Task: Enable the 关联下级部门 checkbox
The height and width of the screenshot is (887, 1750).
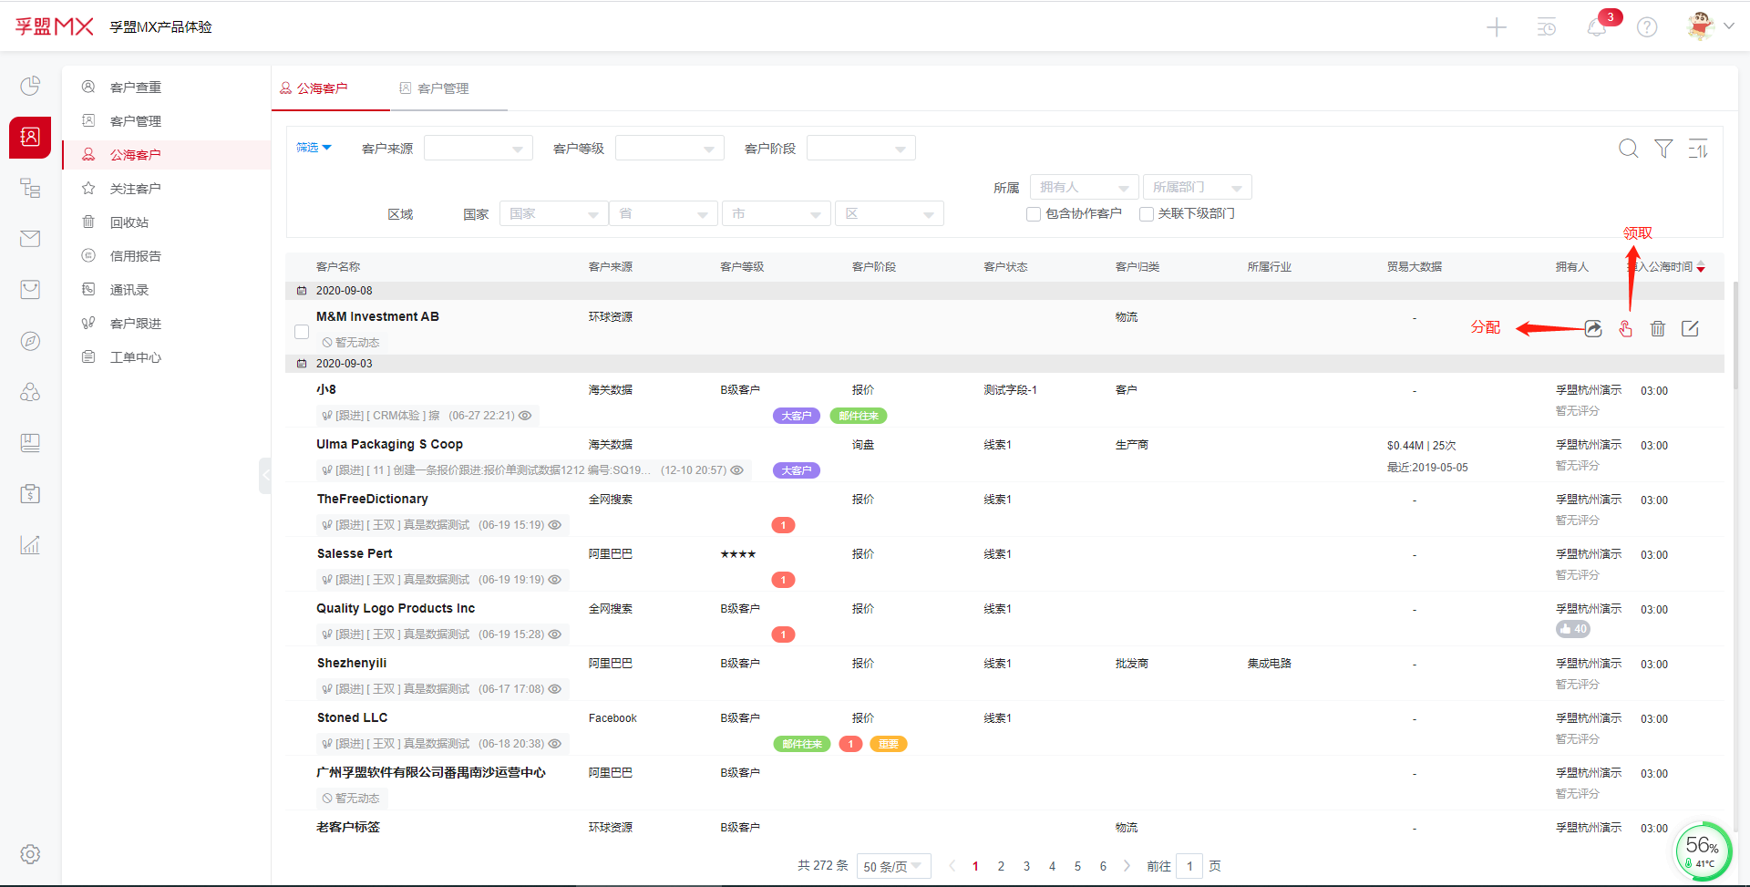Action: (x=1147, y=214)
